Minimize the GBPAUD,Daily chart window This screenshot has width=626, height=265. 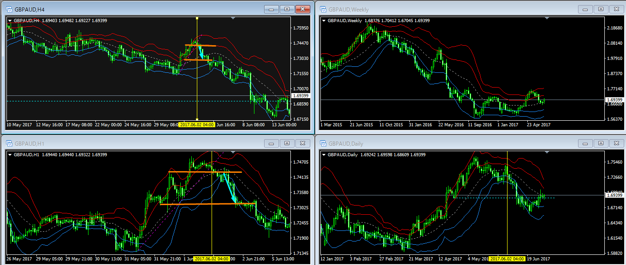pyautogui.click(x=585, y=143)
